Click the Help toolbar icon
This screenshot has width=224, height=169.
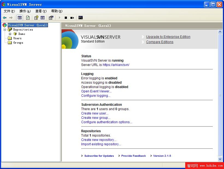pyautogui.click(x=36, y=18)
